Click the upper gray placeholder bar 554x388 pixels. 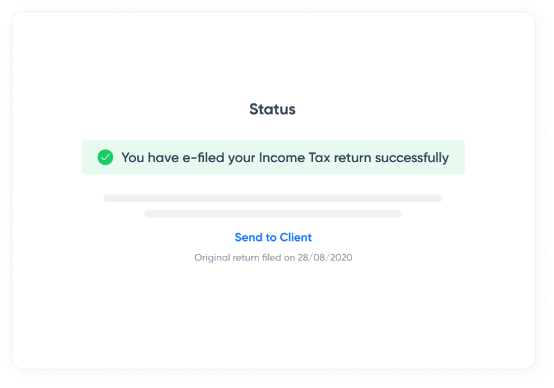point(273,198)
